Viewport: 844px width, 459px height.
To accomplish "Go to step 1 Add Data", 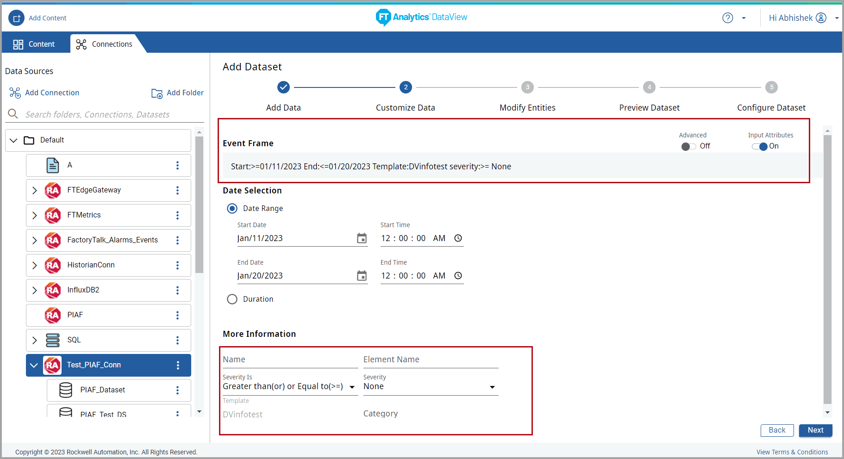I will tap(283, 87).
